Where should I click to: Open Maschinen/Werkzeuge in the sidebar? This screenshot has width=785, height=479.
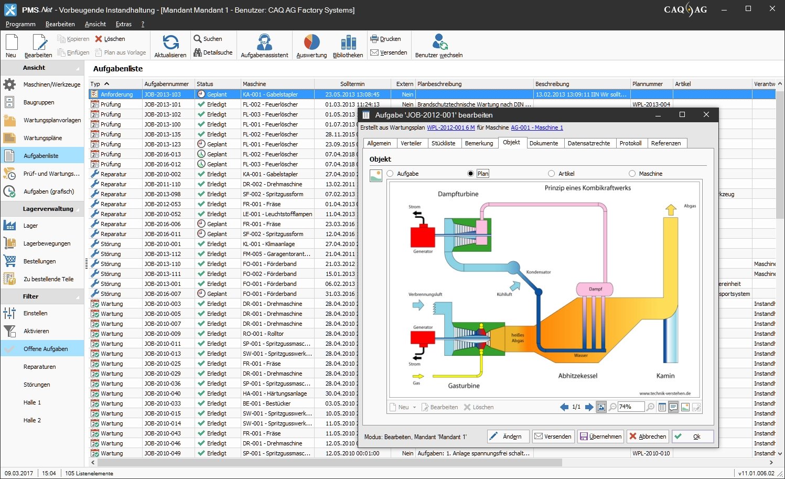click(42, 84)
